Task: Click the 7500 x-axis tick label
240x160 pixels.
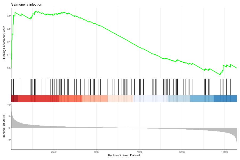Action: click(x=139, y=152)
